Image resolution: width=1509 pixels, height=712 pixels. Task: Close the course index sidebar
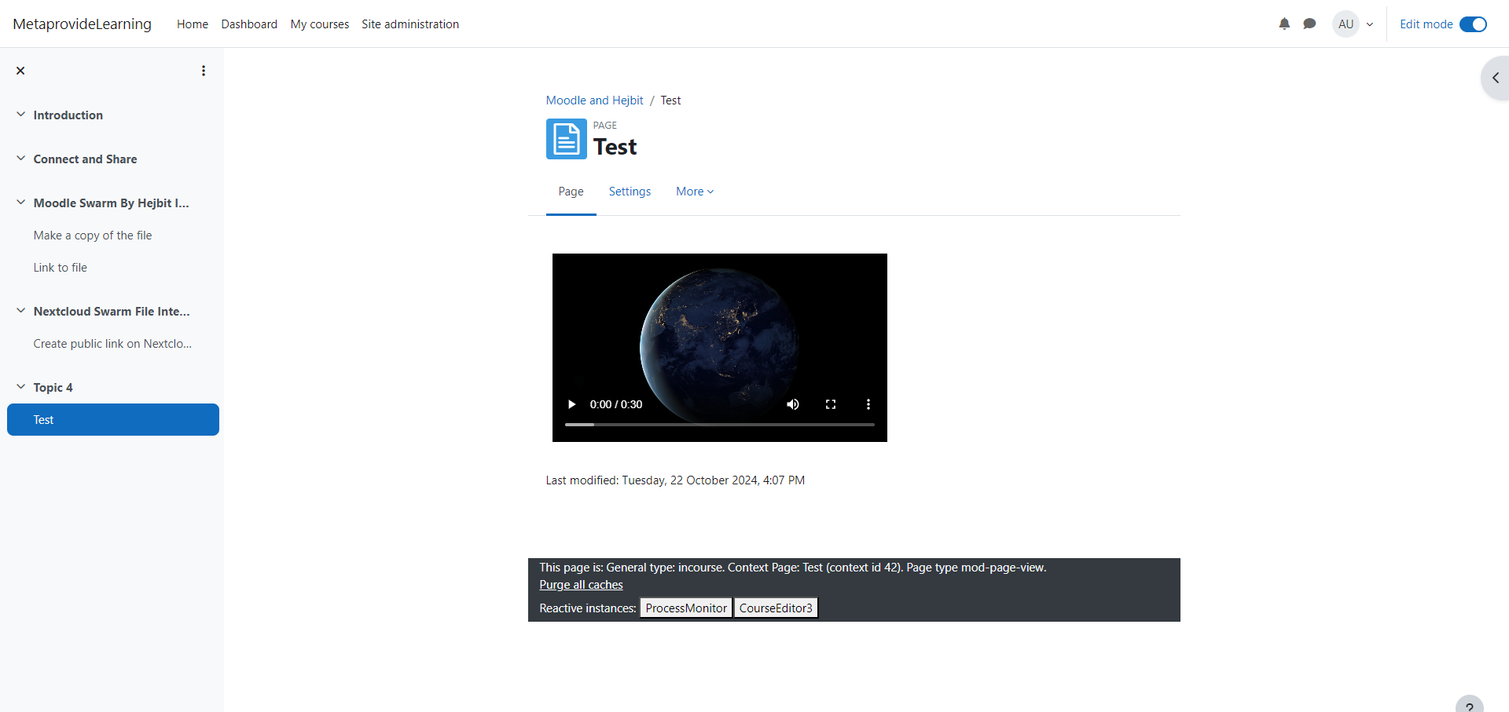click(x=20, y=71)
